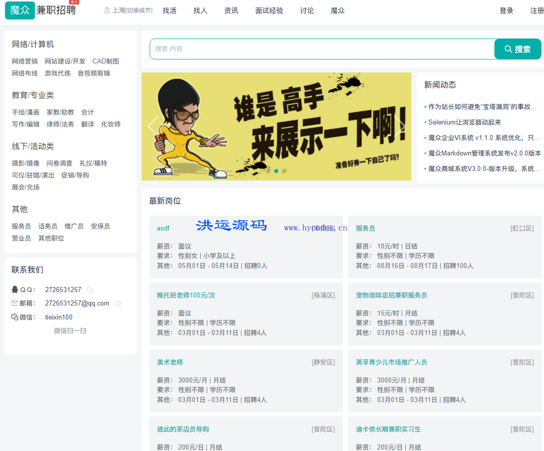The width and height of the screenshot is (544, 451).
Task: Click the WeChat ID tieixin100
Action: pos(59,317)
